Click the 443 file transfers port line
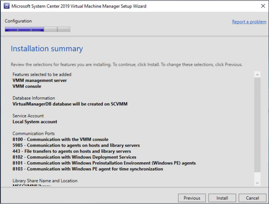The height and width of the screenshot is (204, 269). tap(72, 151)
